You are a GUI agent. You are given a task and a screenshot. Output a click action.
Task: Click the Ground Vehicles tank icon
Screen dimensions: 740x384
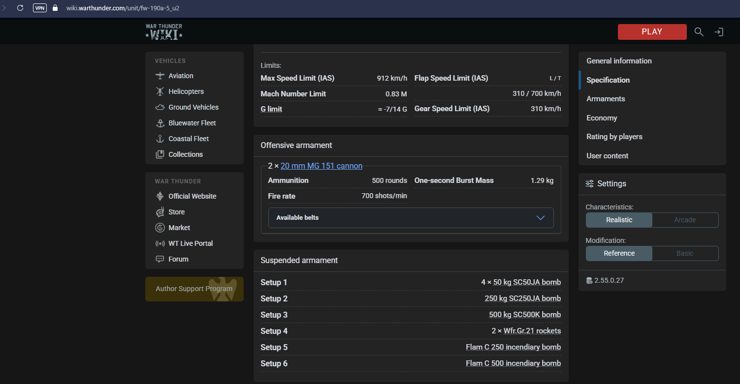point(160,107)
